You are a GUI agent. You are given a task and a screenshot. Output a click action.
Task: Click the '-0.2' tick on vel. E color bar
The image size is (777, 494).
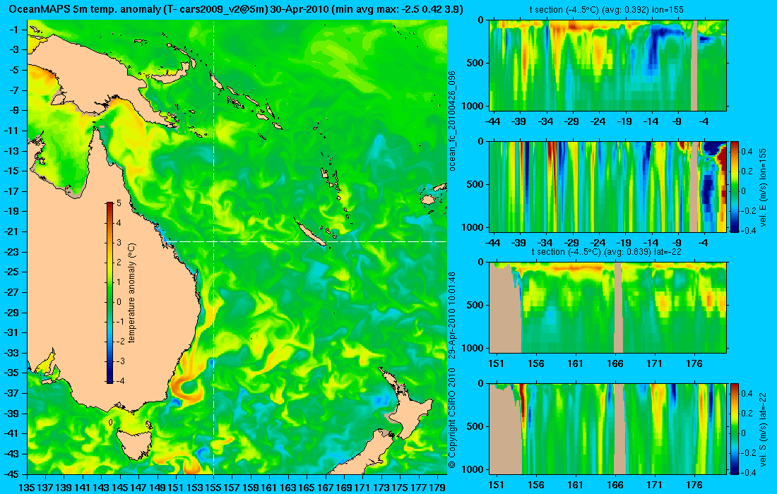[x=748, y=210]
